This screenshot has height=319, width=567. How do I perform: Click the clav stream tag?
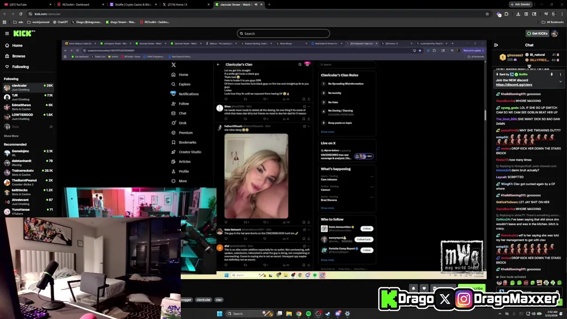tap(219, 300)
